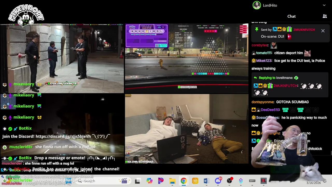Select the bottom-right sleeping men stream tile
This screenshot has width=332, height=187.
click(x=186, y=129)
